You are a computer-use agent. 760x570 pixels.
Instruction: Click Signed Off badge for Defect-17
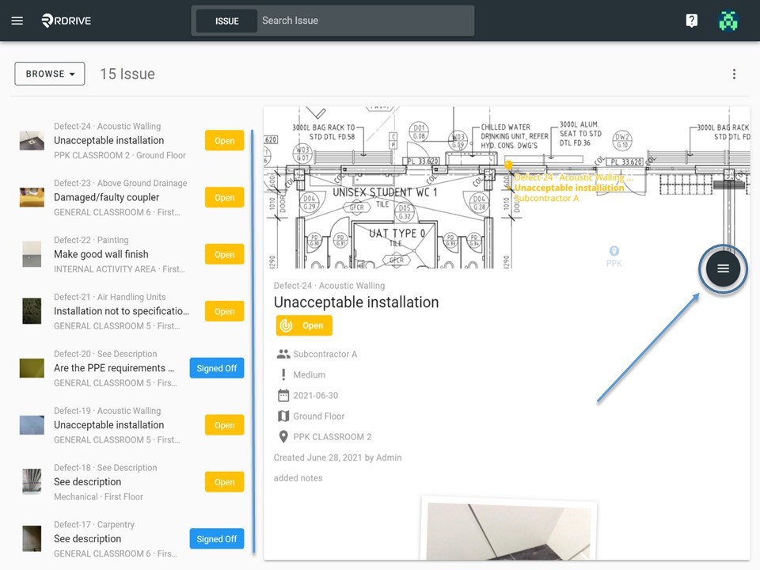[217, 539]
